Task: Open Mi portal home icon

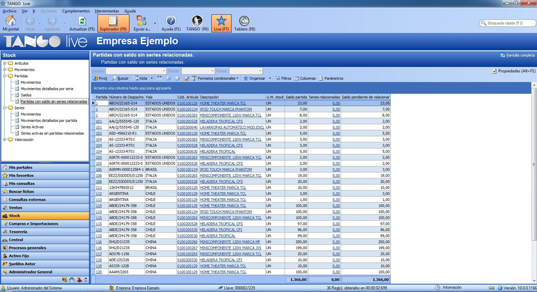Action: [x=11, y=21]
